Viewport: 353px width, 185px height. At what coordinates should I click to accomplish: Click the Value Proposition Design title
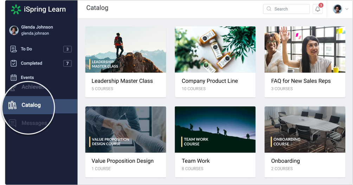[x=122, y=161]
